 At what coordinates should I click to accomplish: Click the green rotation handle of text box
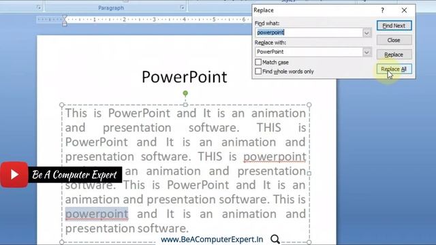coord(185,93)
